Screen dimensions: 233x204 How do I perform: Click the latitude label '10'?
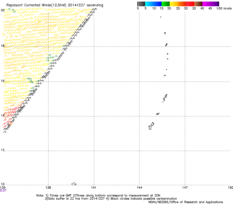(x=3, y=184)
